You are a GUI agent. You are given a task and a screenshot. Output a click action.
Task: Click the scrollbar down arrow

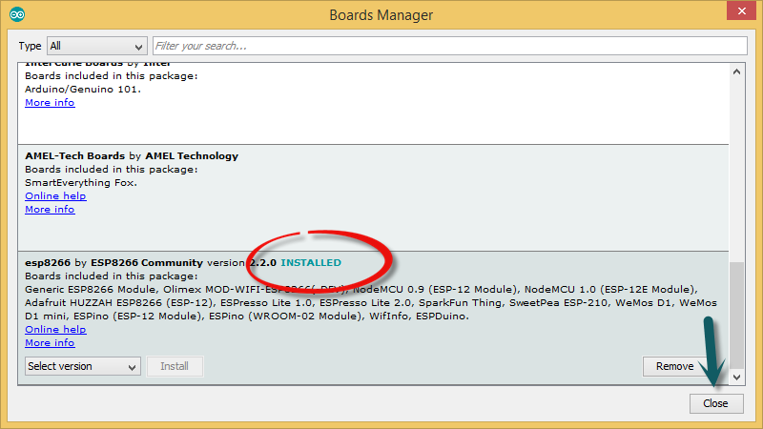pyautogui.click(x=736, y=377)
